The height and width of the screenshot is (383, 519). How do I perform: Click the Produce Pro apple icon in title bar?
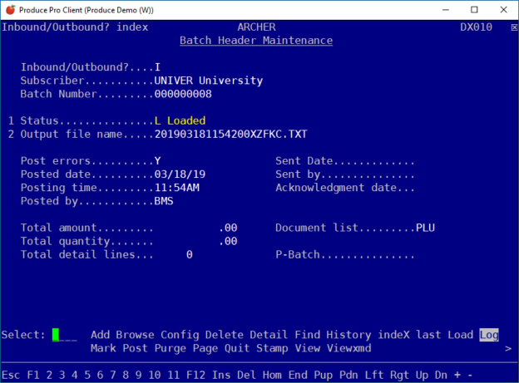(x=11, y=10)
